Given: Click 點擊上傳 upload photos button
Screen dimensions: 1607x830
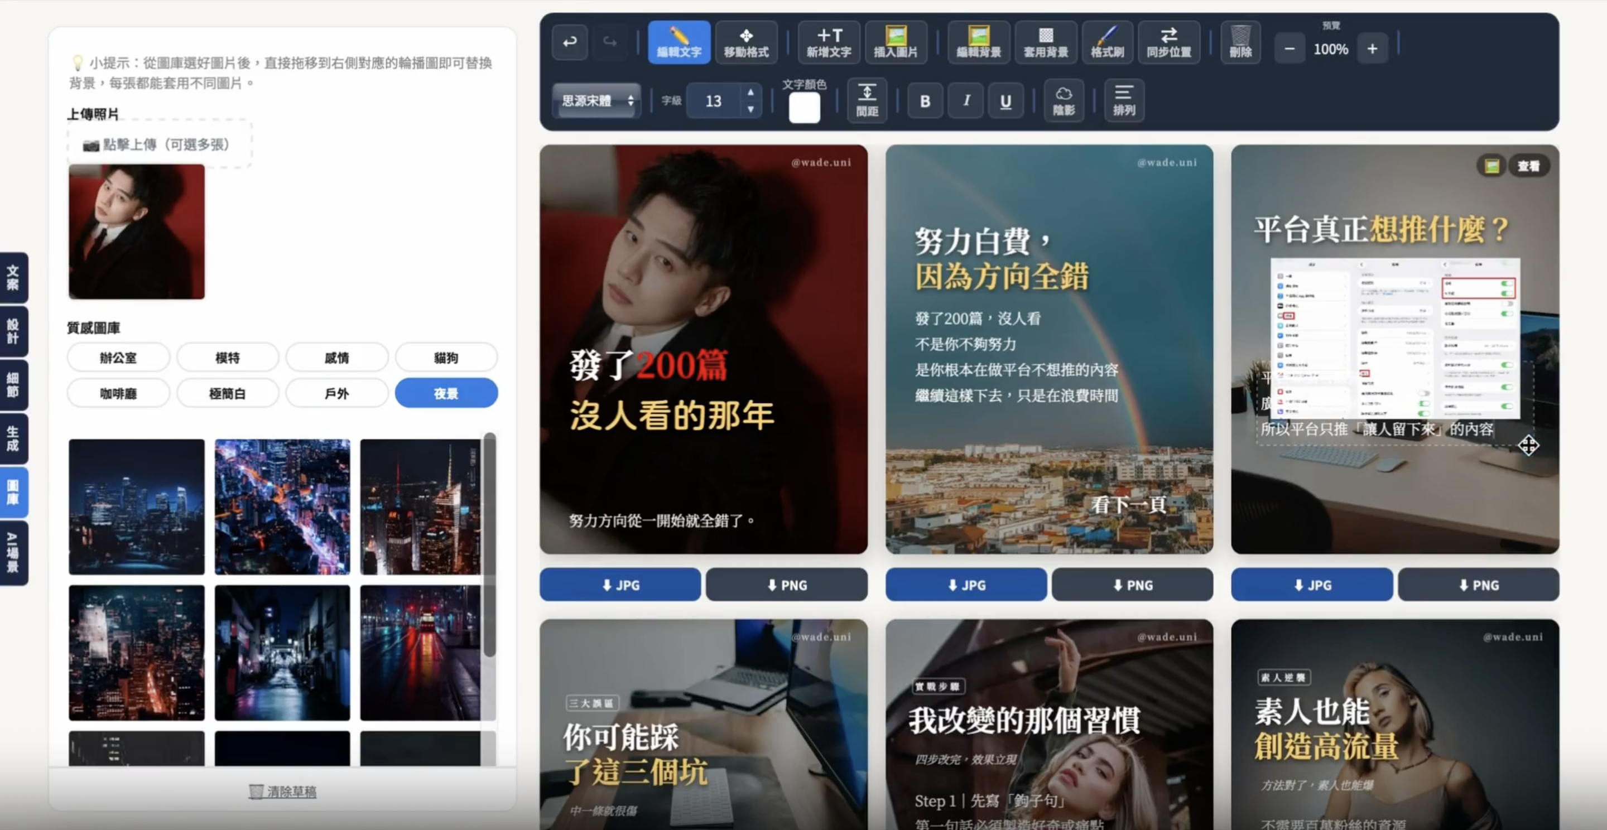Looking at the screenshot, I should pyautogui.click(x=160, y=144).
